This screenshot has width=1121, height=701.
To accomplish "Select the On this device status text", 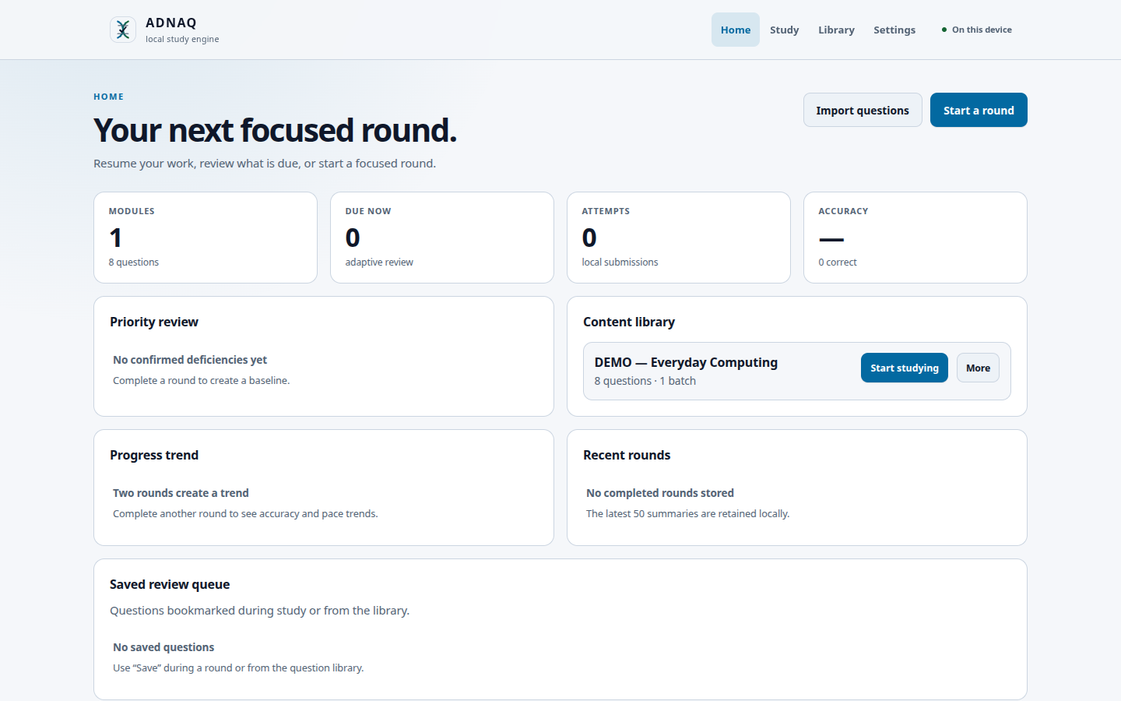I will 982,30.
